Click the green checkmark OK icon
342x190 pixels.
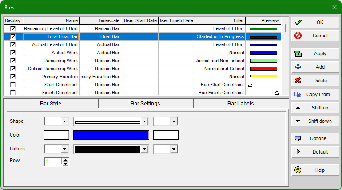click(298, 22)
